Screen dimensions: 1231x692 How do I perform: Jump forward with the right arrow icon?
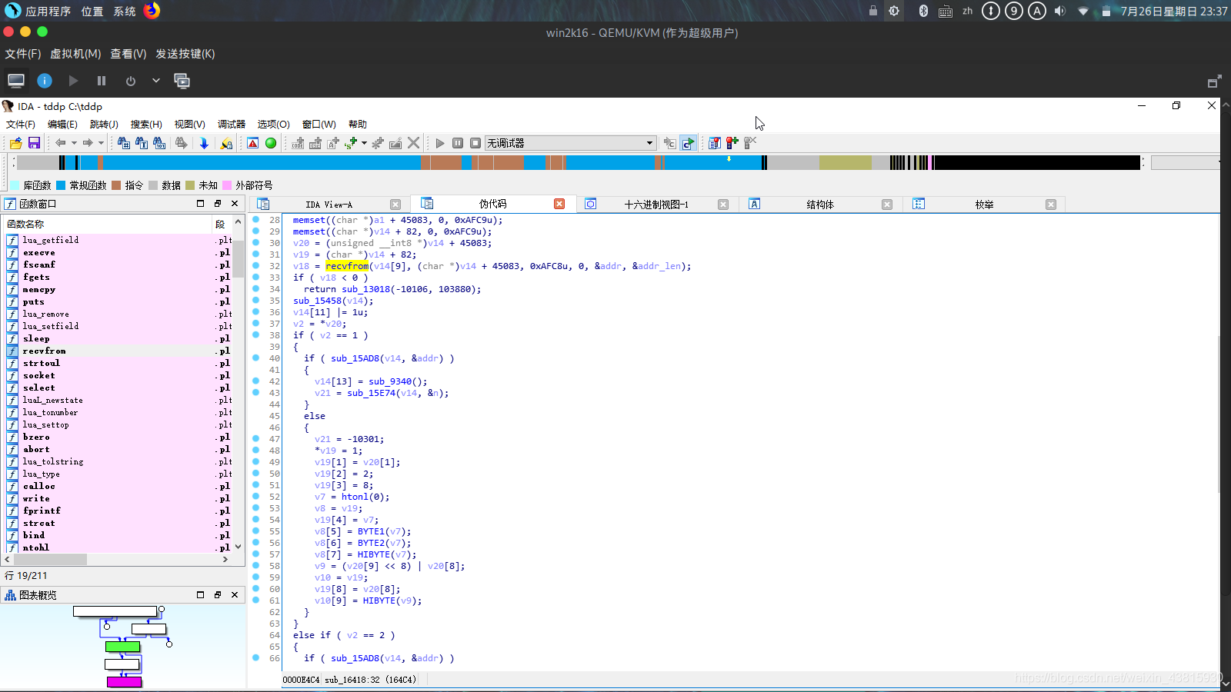coord(88,143)
